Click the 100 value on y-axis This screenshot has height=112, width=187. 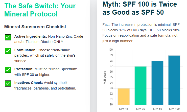110,50
